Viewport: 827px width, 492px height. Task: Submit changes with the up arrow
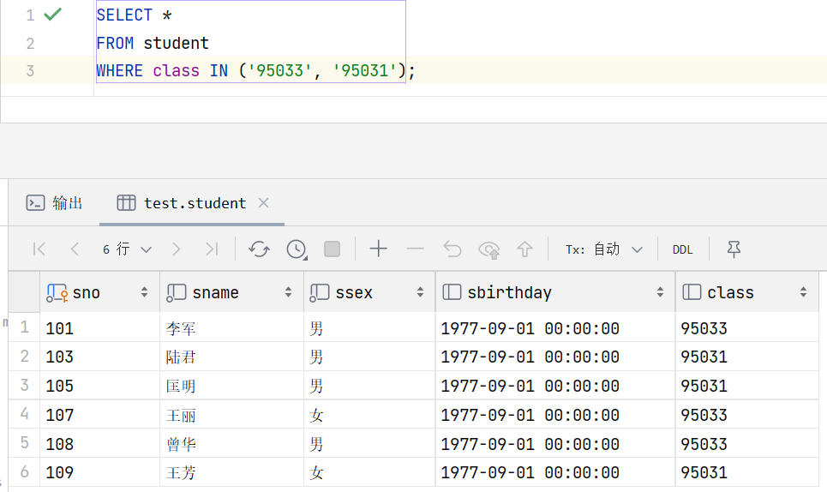pos(524,249)
